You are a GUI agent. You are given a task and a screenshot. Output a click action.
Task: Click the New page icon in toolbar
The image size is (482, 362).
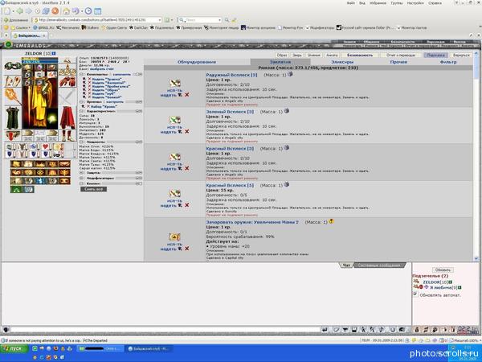[x=6, y=11]
